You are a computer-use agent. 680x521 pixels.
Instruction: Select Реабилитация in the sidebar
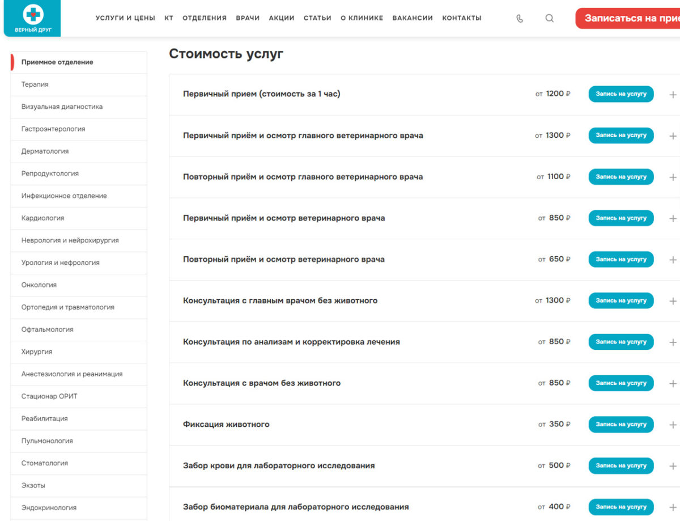click(x=79, y=419)
